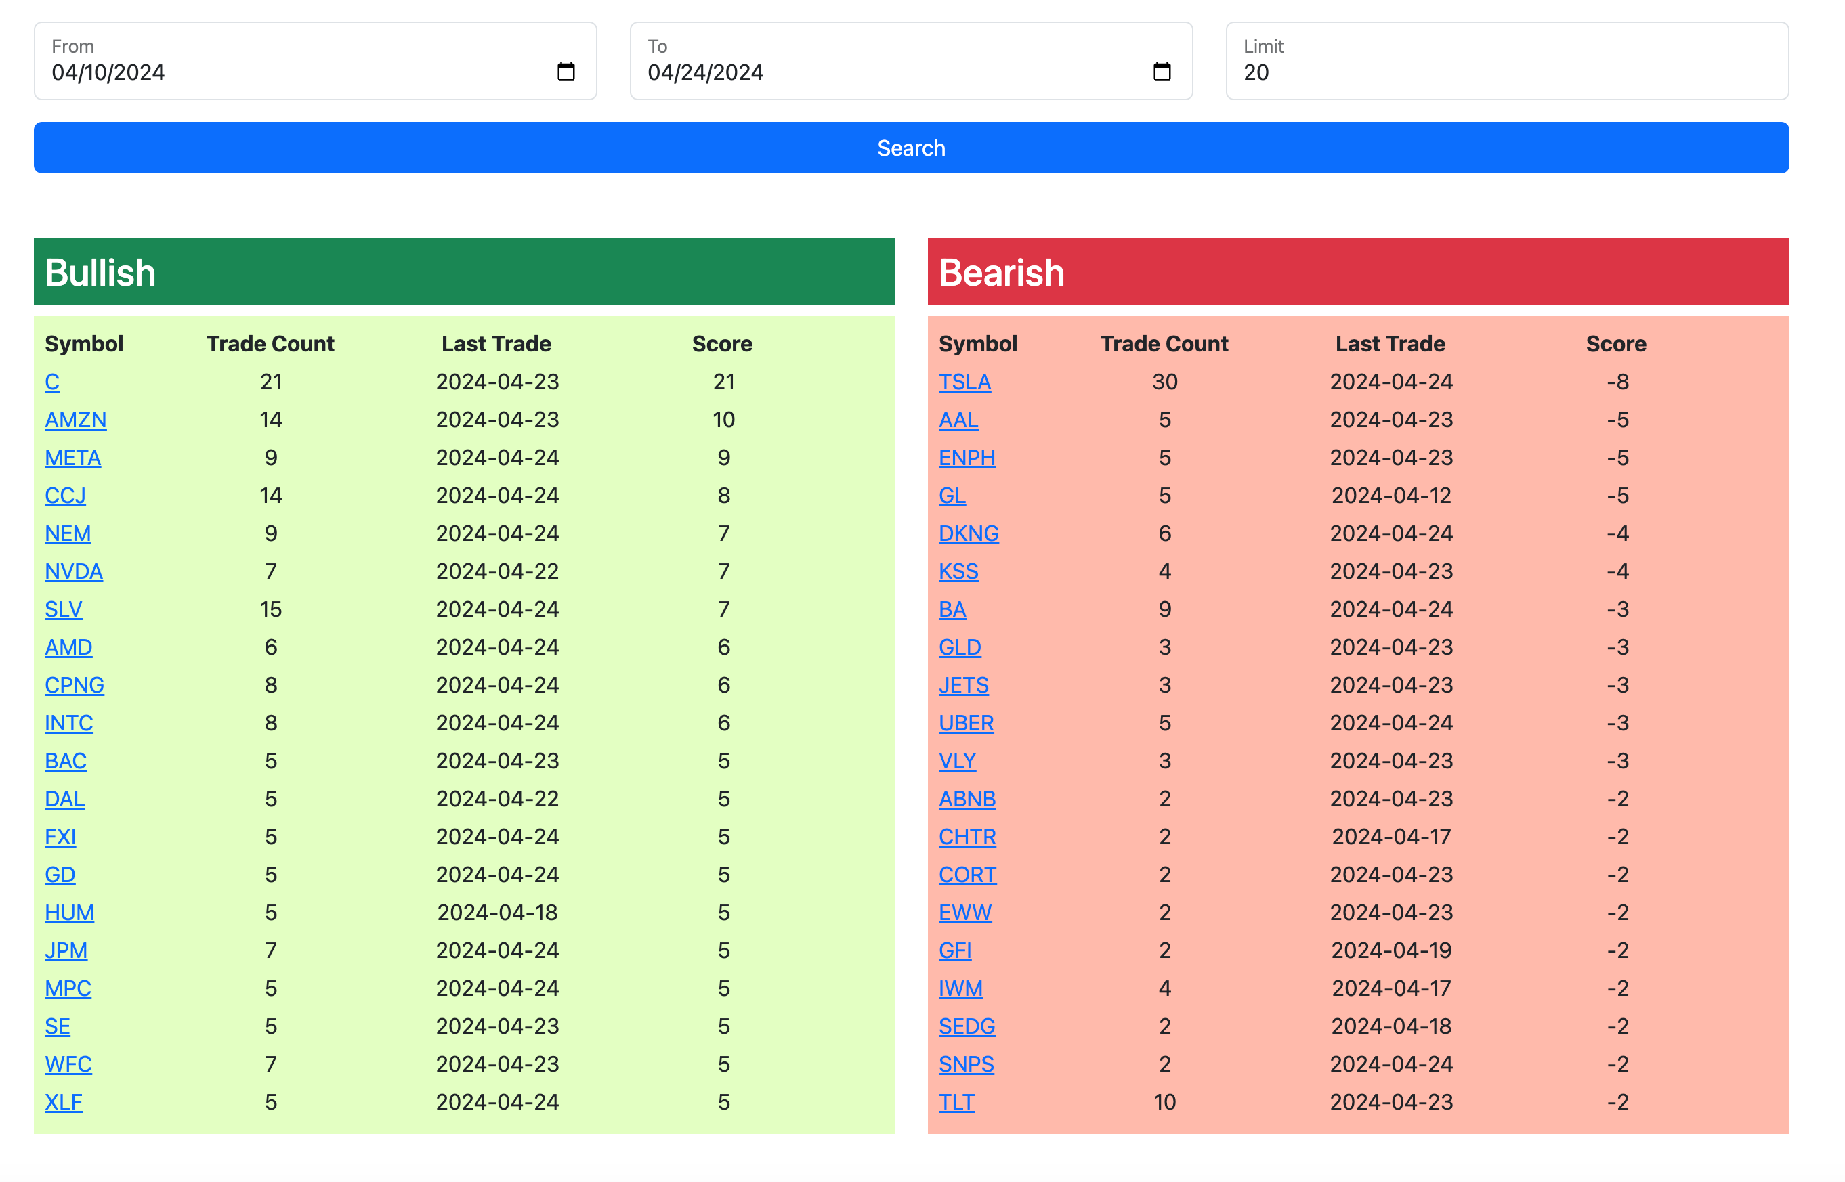Screen dimensions: 1845x1182
Task: Click GFI last trade date 2024-04-19
Action: [x=1391, y=950]
